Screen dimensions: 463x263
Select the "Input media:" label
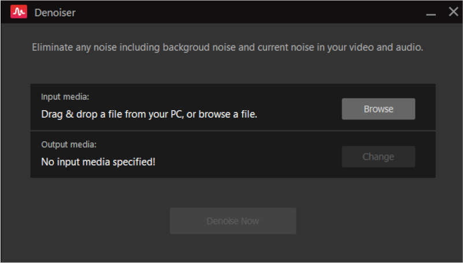pos(65,97)
